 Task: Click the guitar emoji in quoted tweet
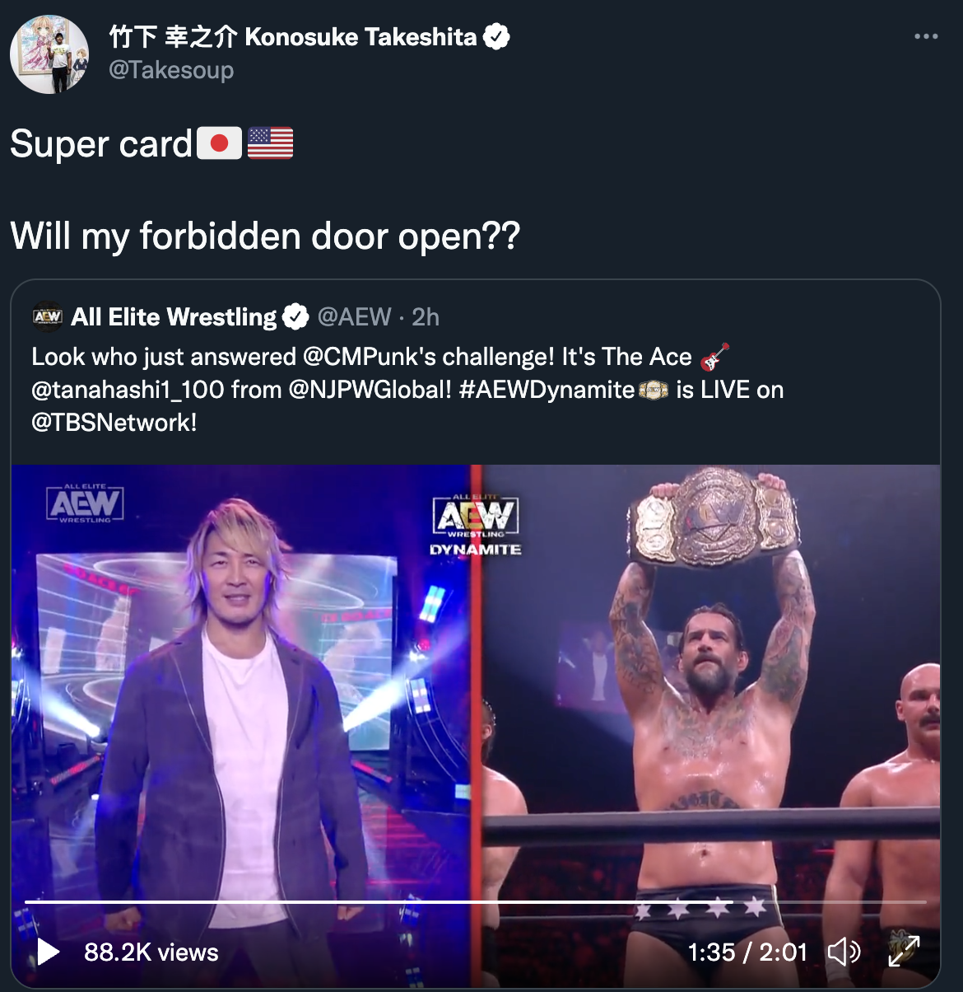click(714, 357)
